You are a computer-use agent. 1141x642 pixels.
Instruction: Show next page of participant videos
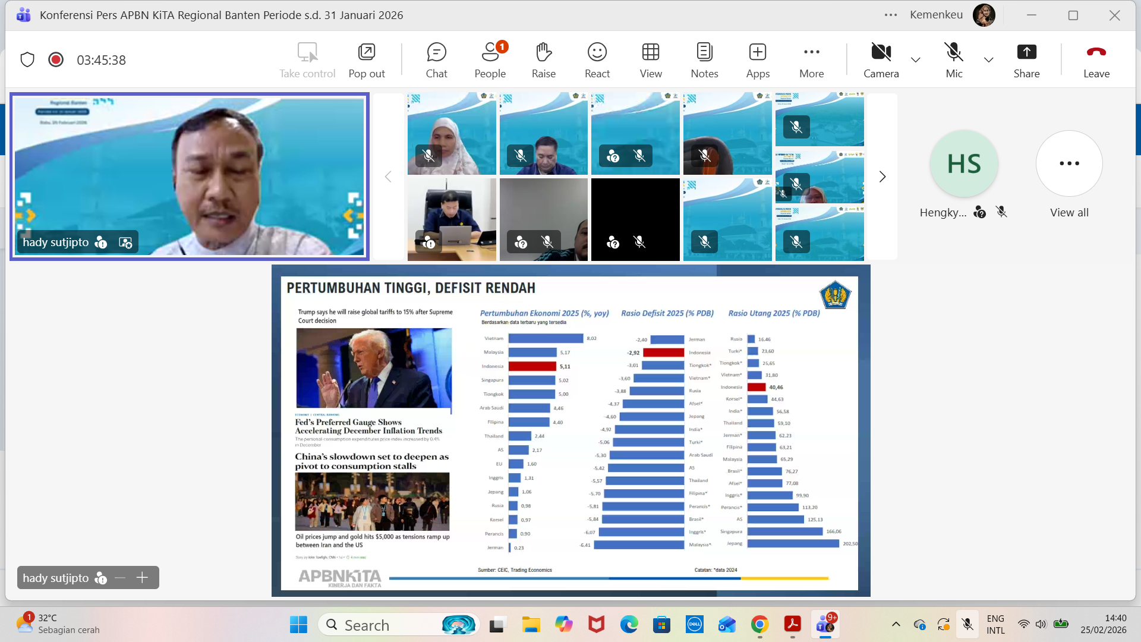click(882, 177)
